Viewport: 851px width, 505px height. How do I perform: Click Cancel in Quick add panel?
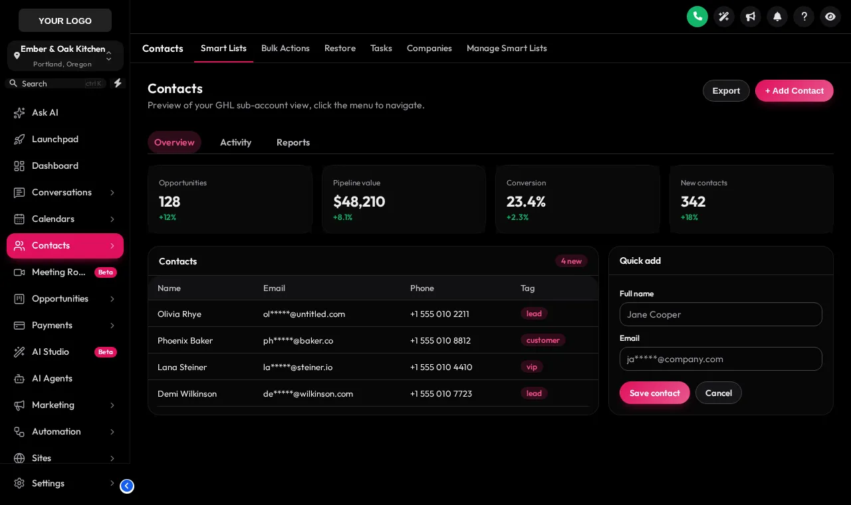point(719,393)
